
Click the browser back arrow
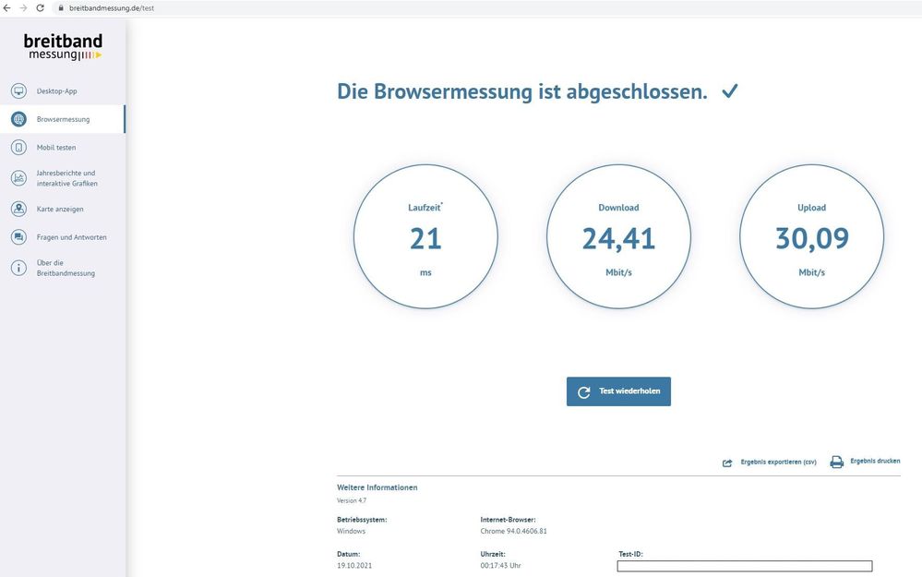[7, 8]
